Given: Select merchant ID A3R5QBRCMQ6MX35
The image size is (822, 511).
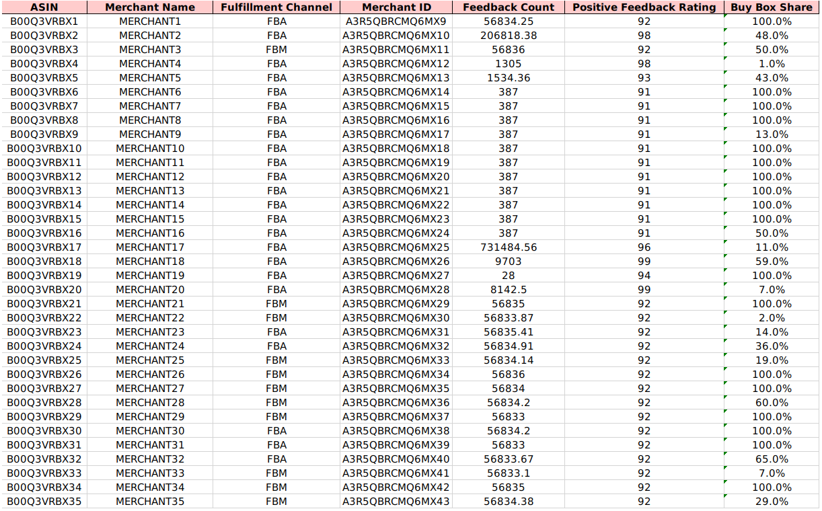Looking at the screenshot, I should (396, 389).
